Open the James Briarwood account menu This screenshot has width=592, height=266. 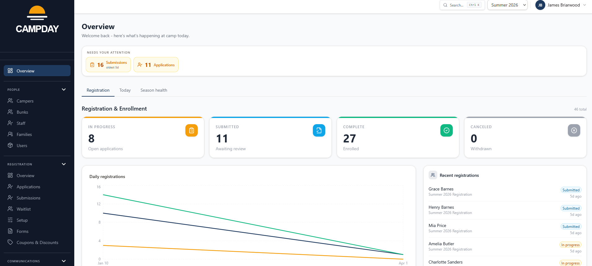[x=561, y=5]
